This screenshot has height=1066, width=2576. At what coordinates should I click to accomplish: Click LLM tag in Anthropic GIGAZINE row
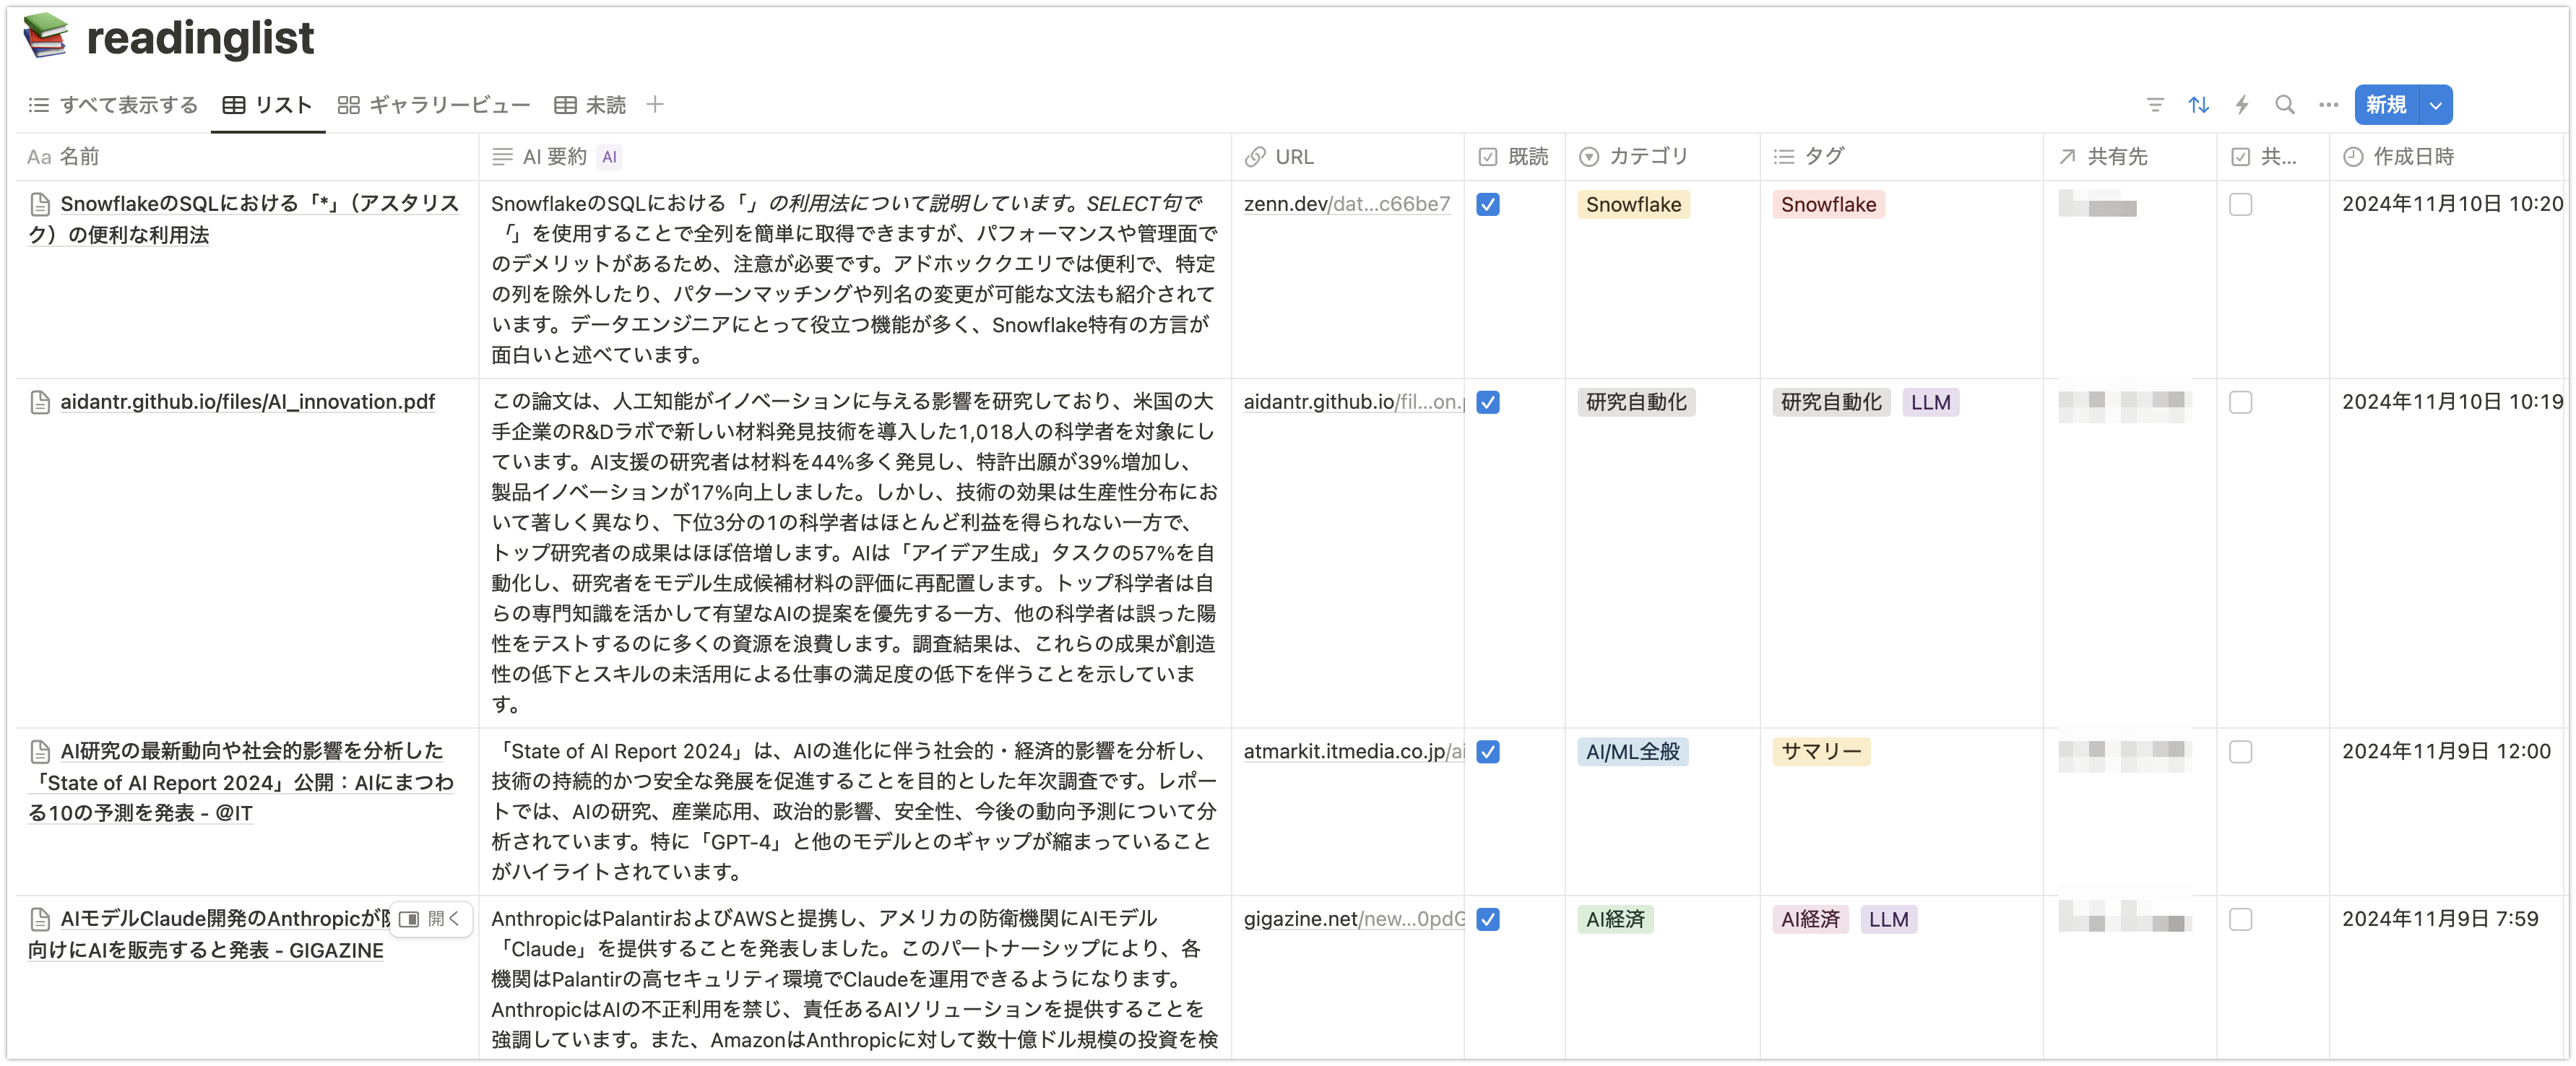pos(1888,920)
